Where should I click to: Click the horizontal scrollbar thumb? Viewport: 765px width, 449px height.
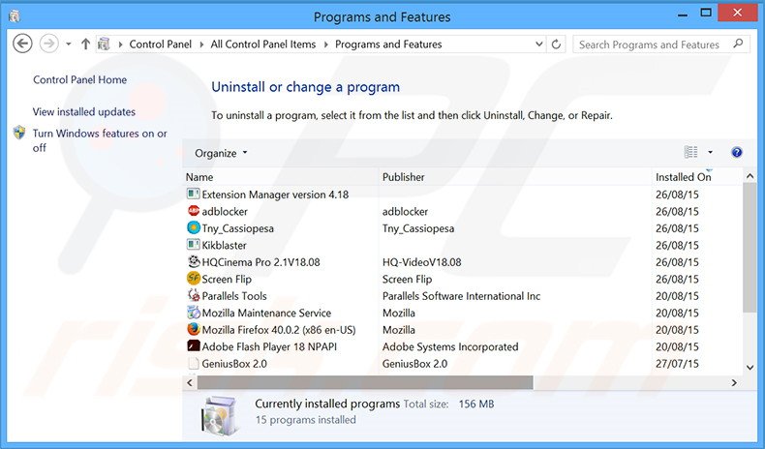[358, 382]
